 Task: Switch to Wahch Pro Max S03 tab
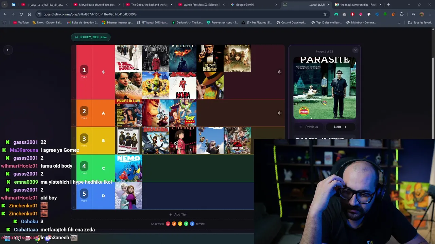click(x=201, y=5)
